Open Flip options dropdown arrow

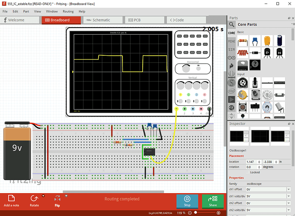click(x=66, y=196)
